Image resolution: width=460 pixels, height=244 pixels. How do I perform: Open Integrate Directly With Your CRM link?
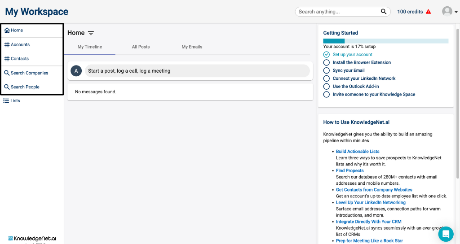pyautogui.click(x=368, y=222)
